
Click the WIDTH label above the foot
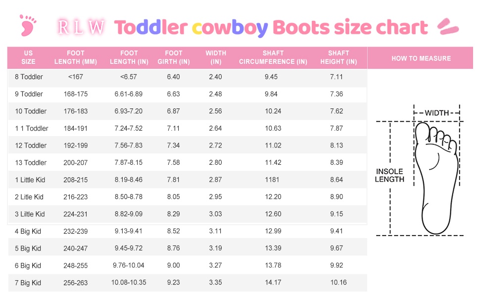click(436, 113)
